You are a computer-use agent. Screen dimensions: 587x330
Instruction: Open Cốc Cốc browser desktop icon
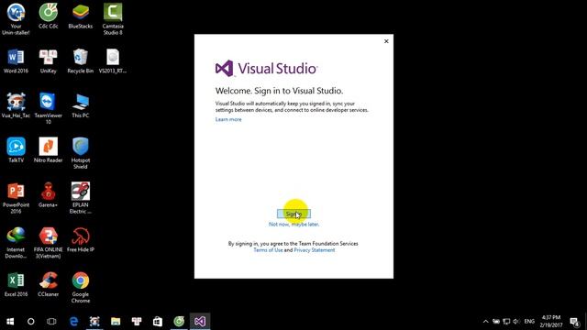(49, 16)
